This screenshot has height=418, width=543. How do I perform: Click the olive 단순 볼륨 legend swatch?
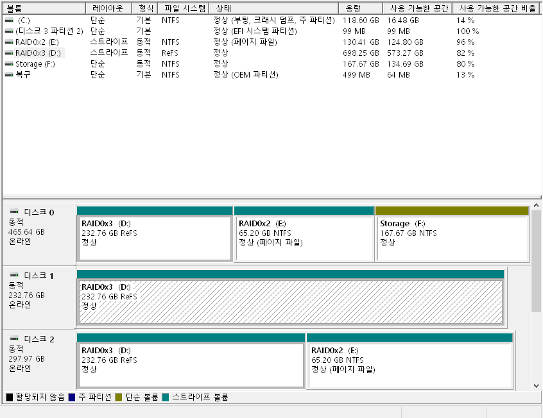click(x=119, y=397)
